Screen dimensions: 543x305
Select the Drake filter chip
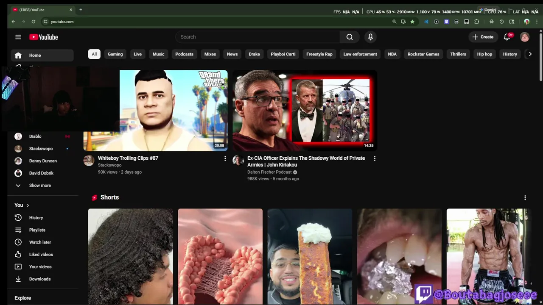pyautogui.click(x=254, y=54)
